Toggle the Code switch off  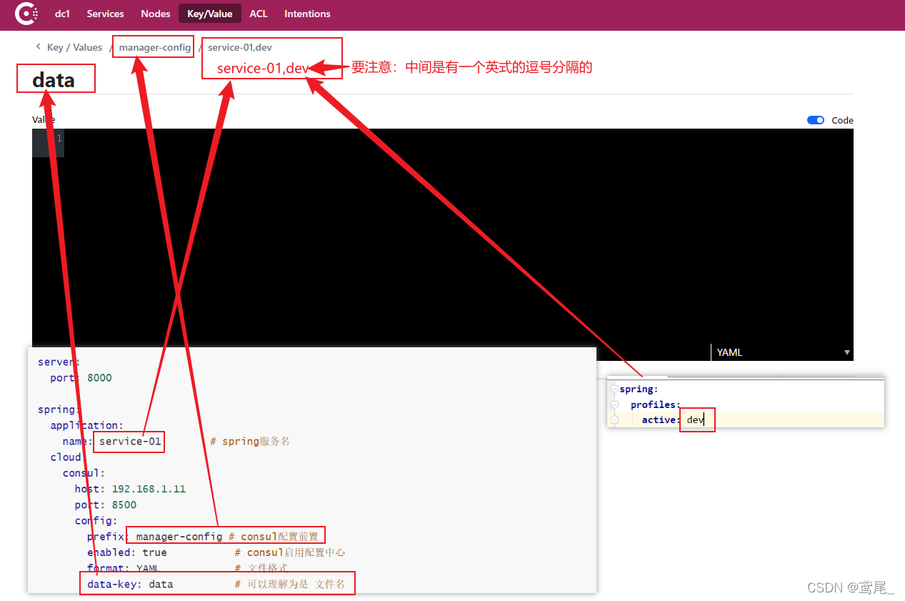[816, 120]
